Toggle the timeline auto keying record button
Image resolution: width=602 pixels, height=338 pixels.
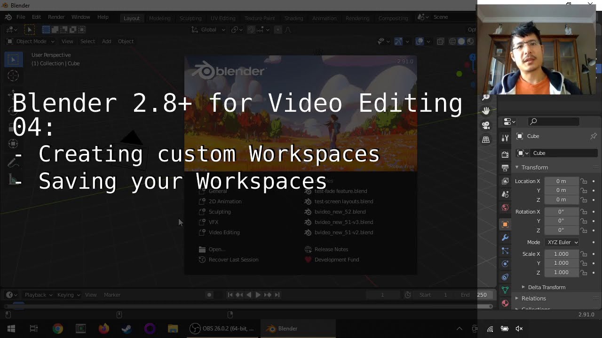pyautogui.click(x=209, y=295)
